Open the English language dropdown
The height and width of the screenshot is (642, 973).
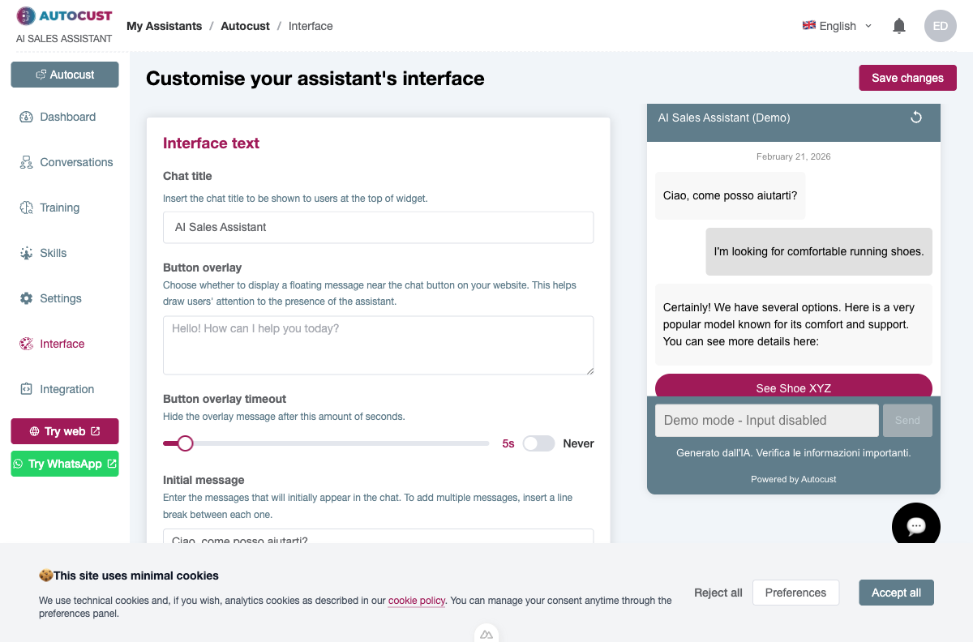tap(836, 25)
